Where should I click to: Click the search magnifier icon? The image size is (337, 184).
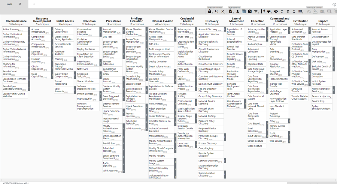(217, 11)
